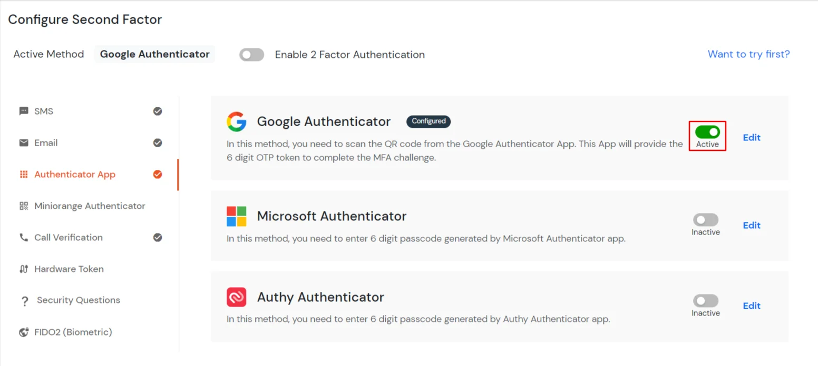
Task: Click the Email envelope icon
Action: (x=23, y=143)
